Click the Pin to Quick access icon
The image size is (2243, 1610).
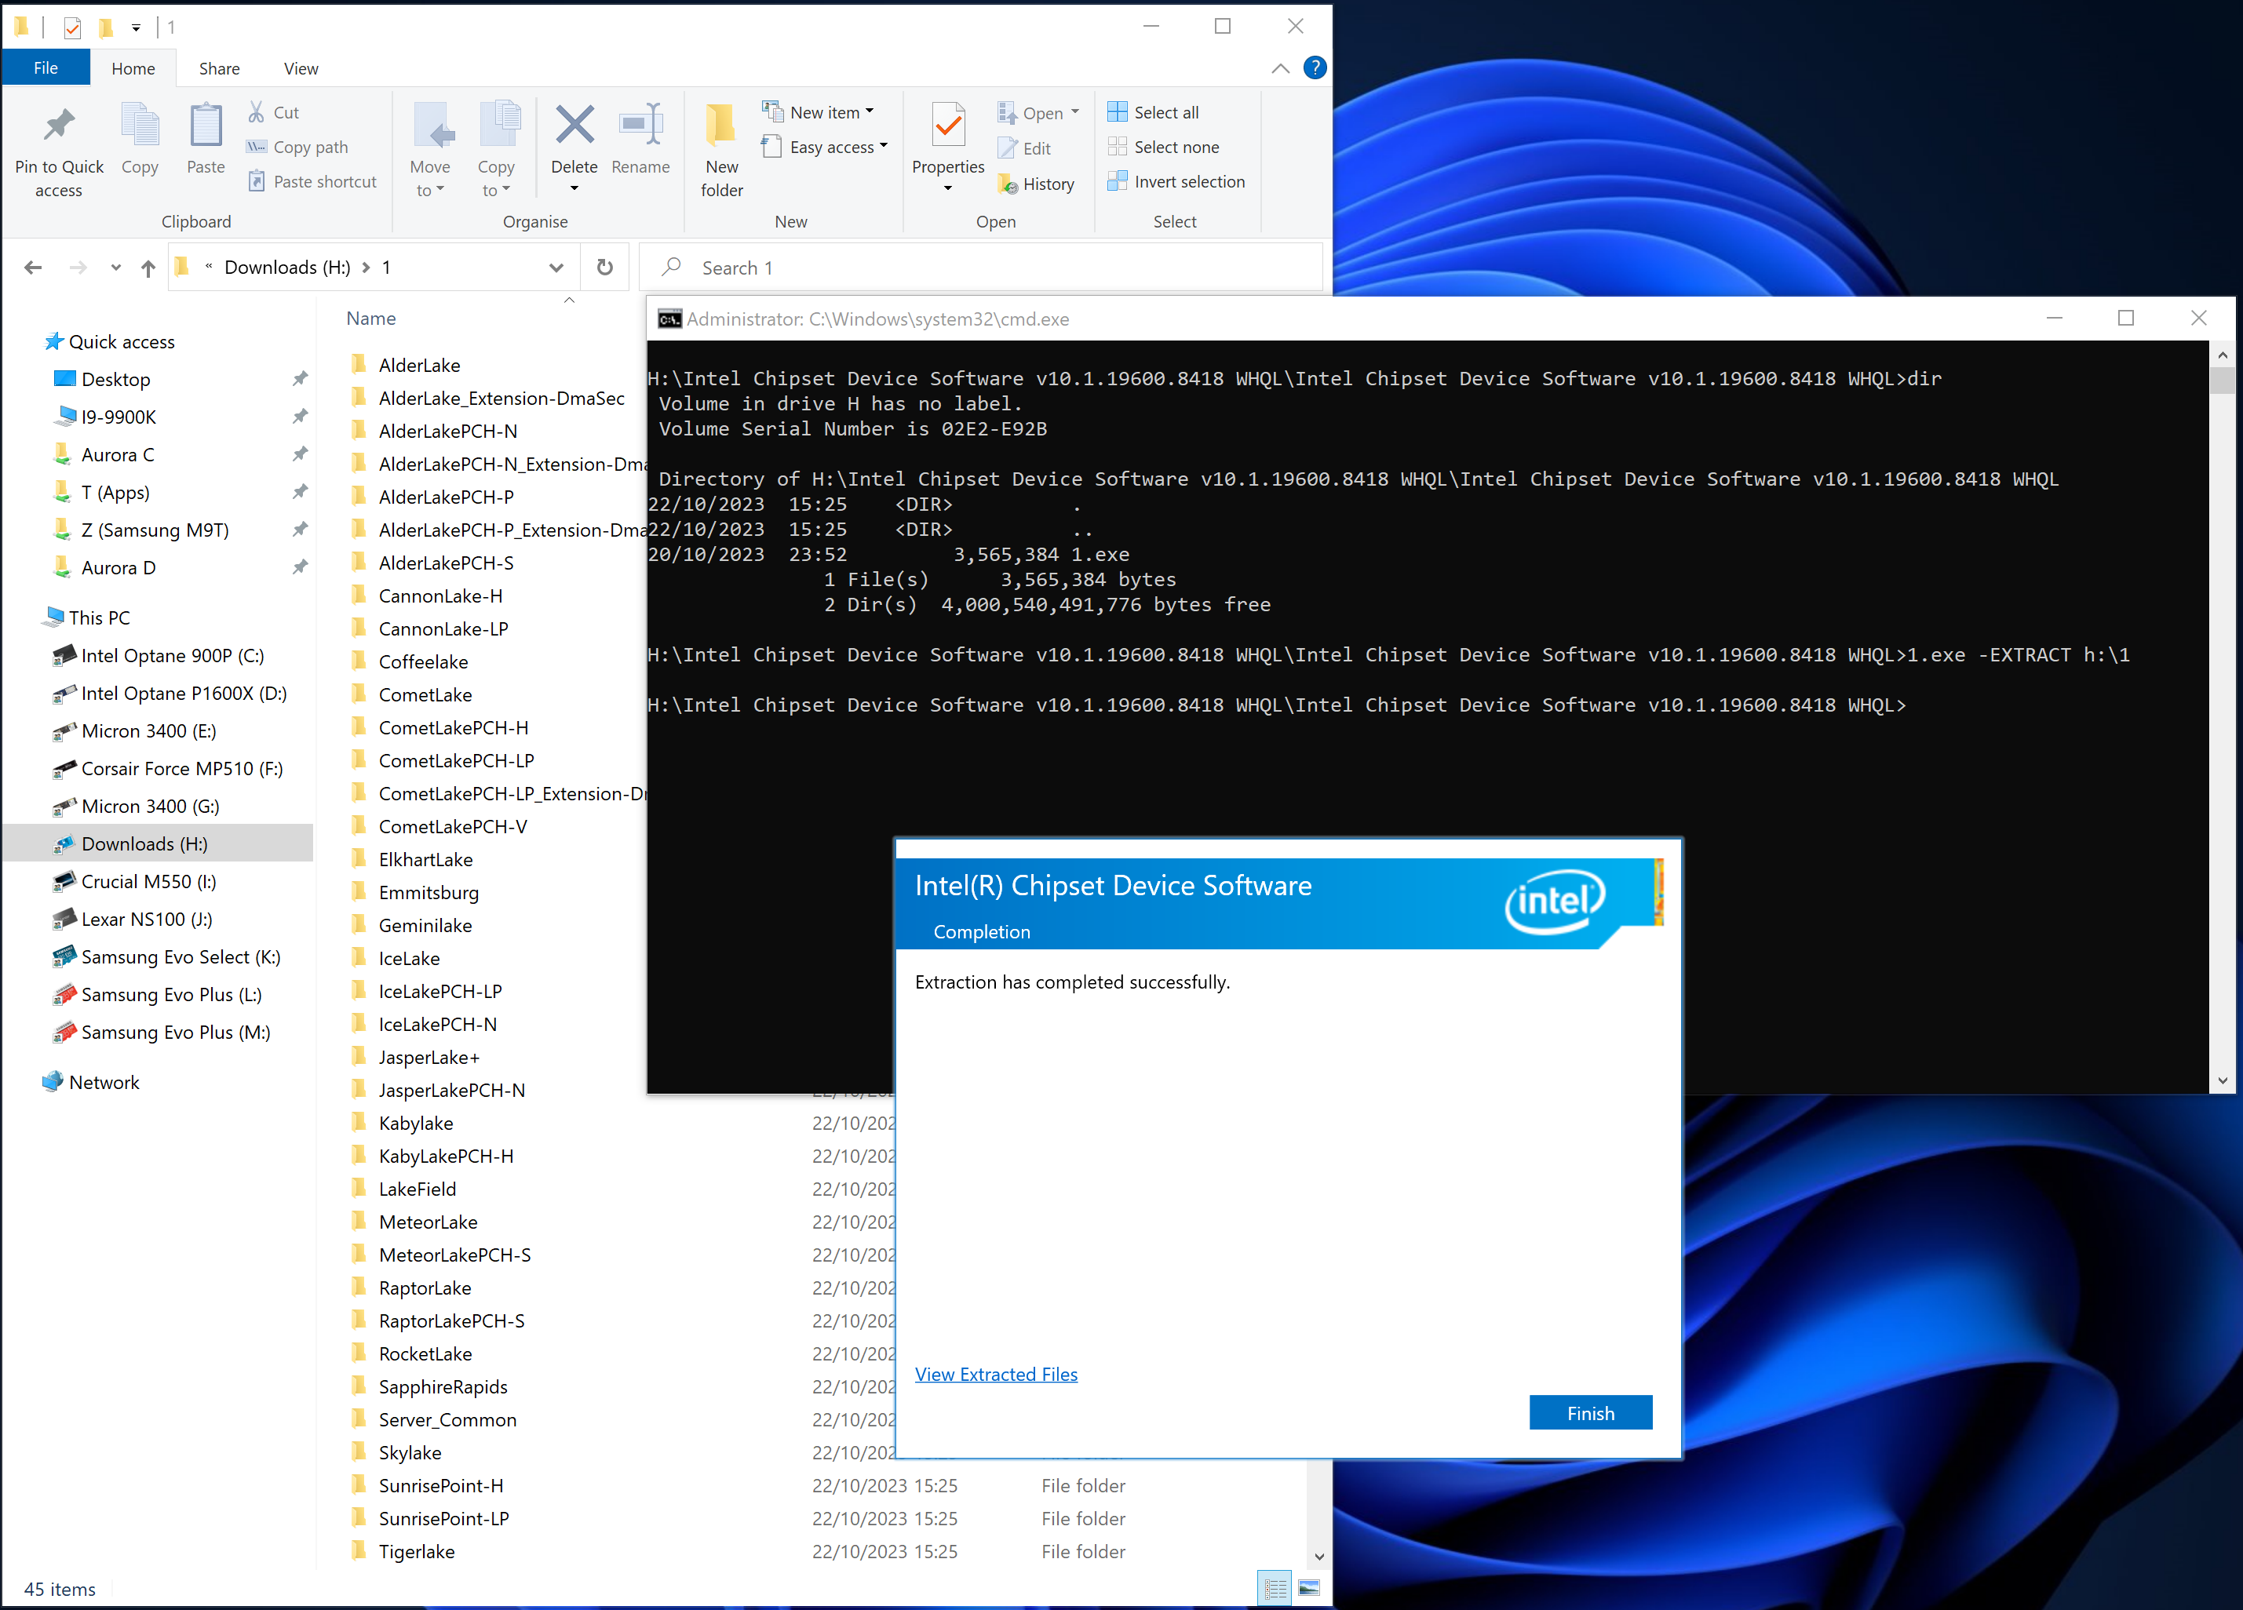(58, 126)
